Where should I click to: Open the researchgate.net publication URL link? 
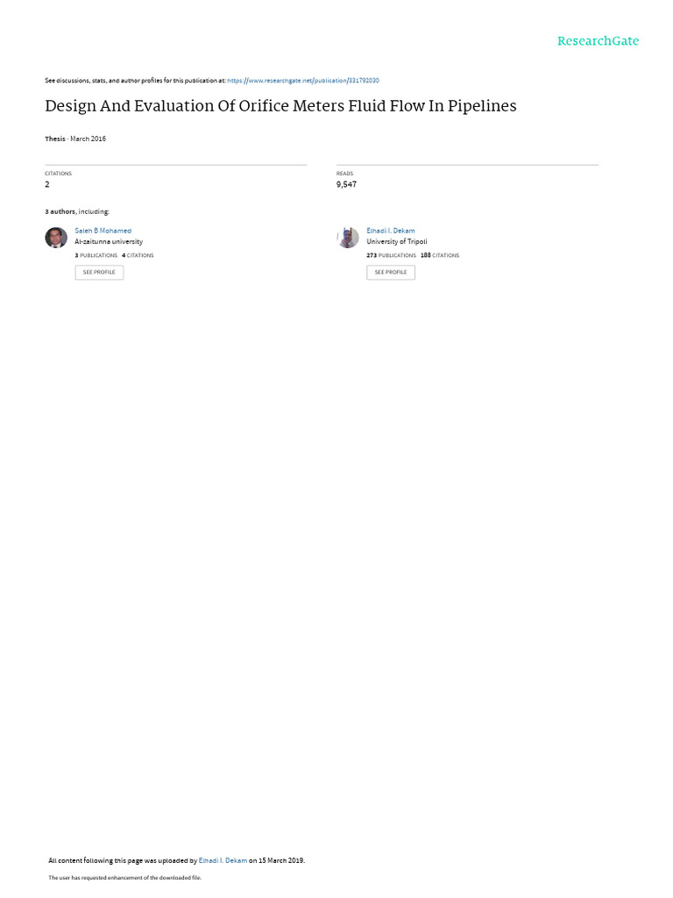302,81
